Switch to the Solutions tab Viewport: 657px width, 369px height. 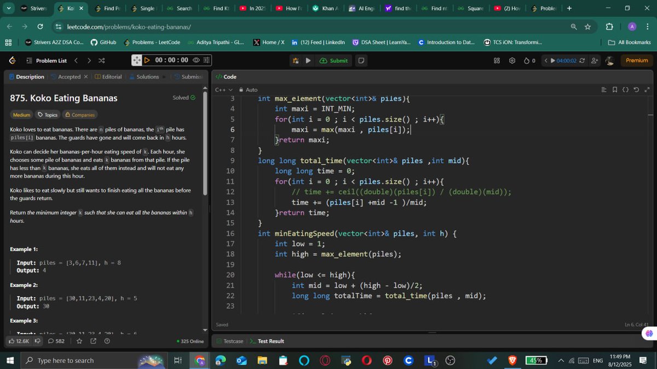[144, 77]
